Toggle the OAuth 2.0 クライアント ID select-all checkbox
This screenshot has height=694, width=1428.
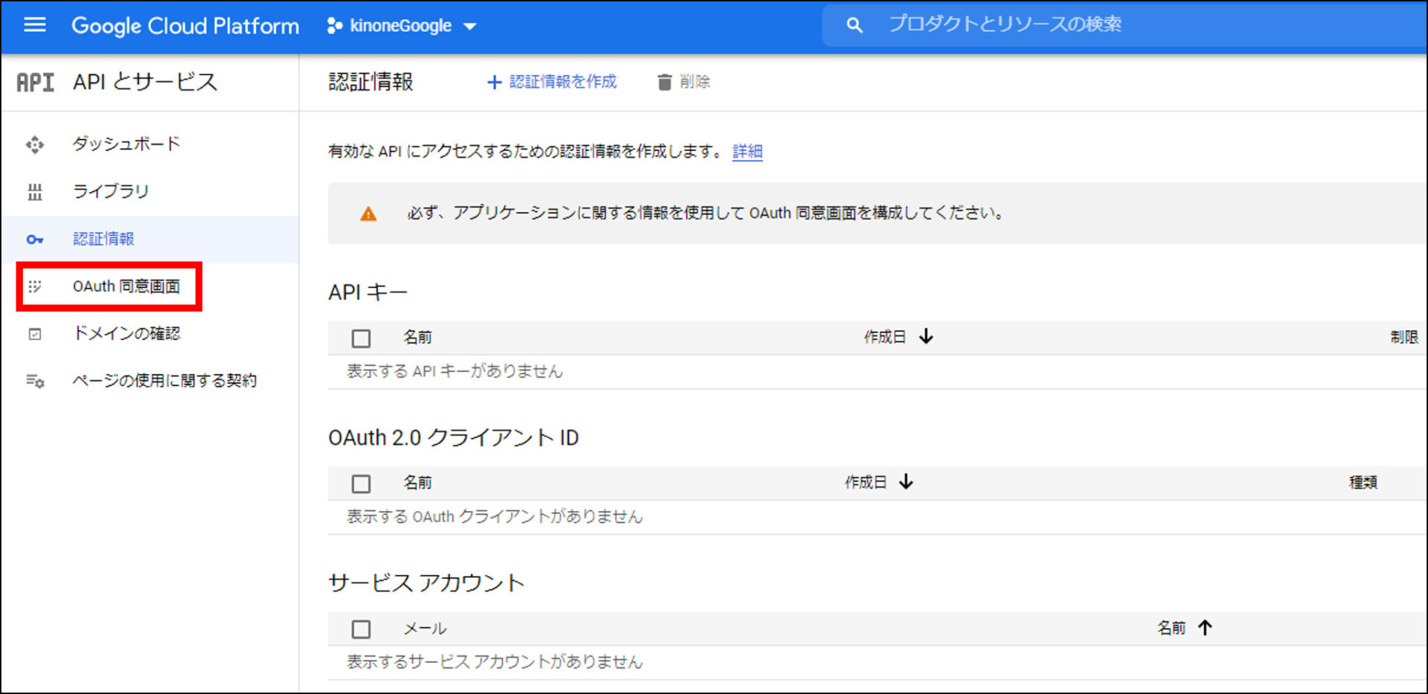[361, 484]
